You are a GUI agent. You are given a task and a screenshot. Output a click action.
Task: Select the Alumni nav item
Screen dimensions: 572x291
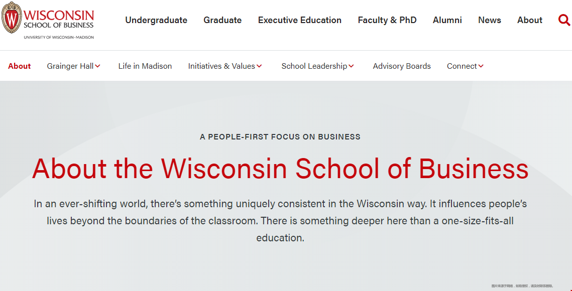[447, 20]
